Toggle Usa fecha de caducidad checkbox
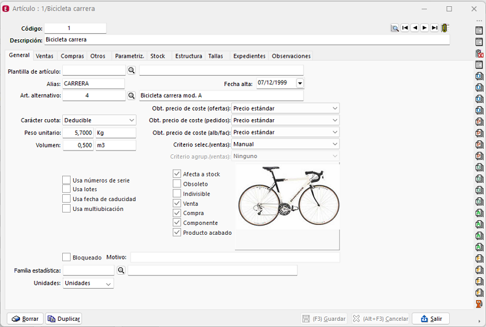Image resolution: width=486 pixels, height=327 pixels. 66,199
